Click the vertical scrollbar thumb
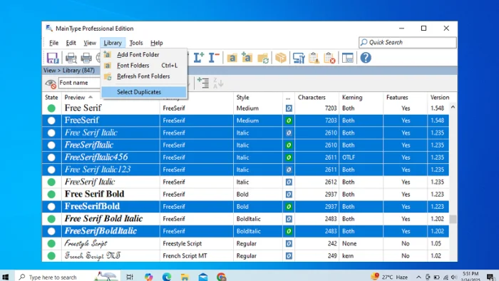 pos(453,219)
